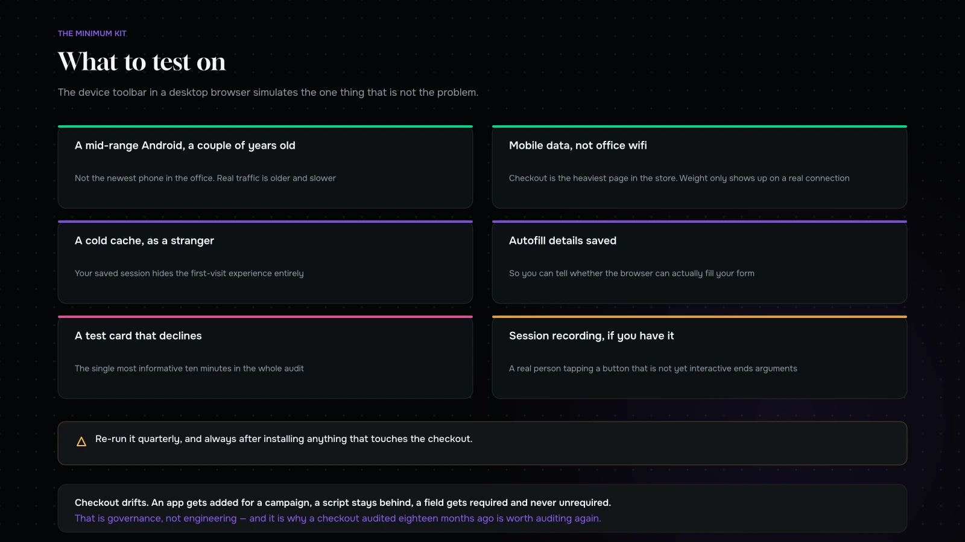Click the Autofill details saved card title
965x542 pixels.
563,241
